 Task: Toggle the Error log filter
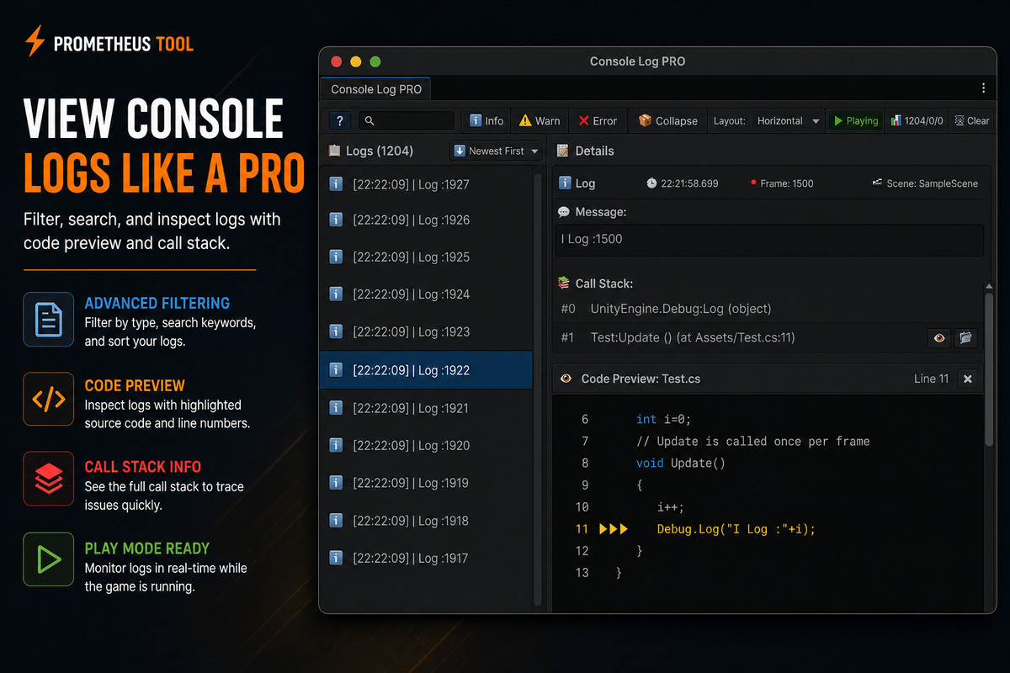point(598,121)
